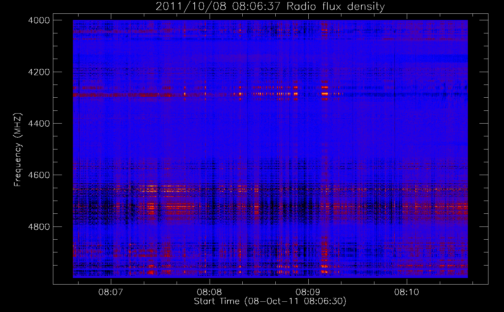Click the 08:08 time tick label

pos(210,292)
